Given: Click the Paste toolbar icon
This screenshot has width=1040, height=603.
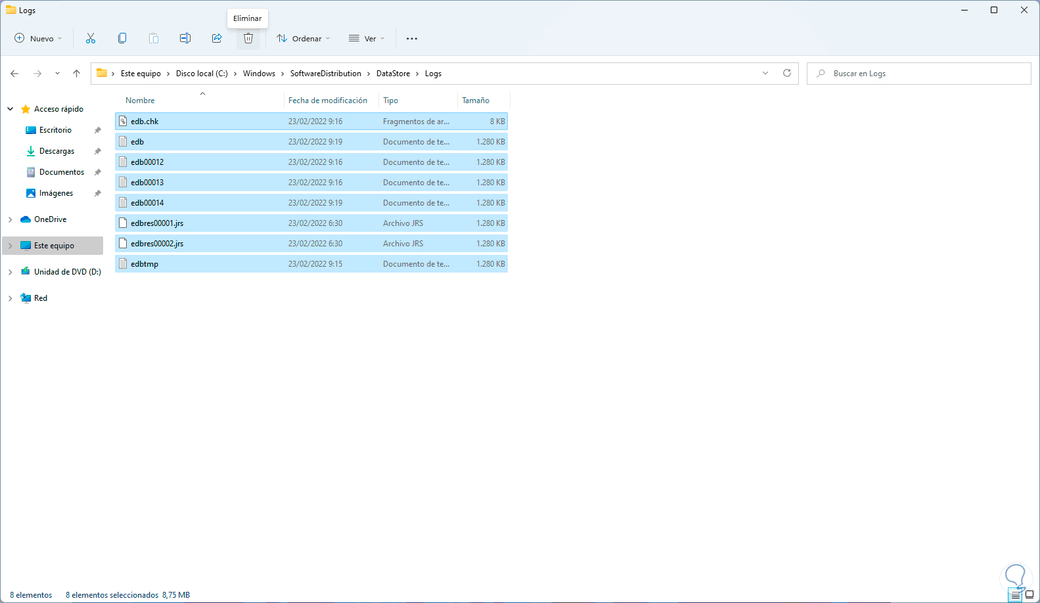Looking at the screenshot, I should [x=154, y=39].
